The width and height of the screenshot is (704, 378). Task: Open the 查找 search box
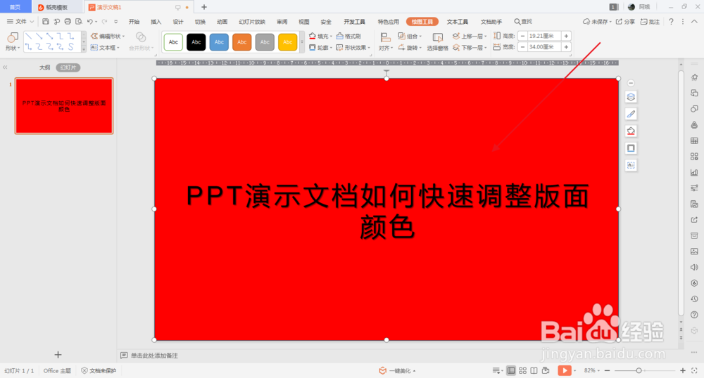(x=523, y=22)
